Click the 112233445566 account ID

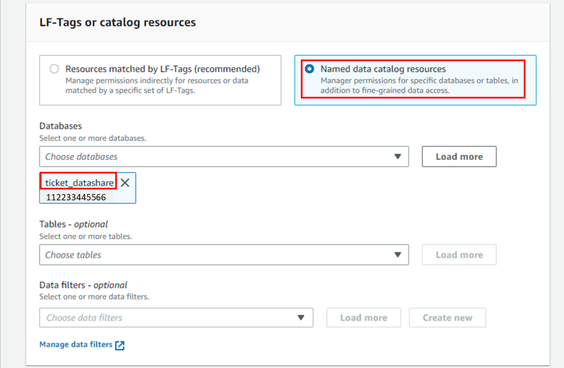tap(76, 197)
